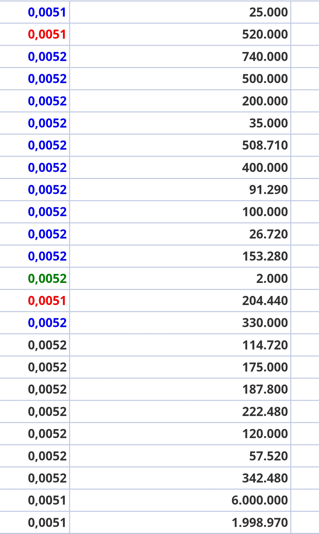Select the volume cell 25.000
Image resolution: width=319 pixels, height=534 pixels.
[x=180, y=12]
